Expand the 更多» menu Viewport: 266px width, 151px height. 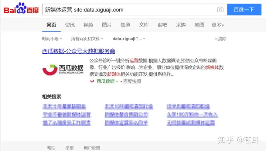(218, 25)
